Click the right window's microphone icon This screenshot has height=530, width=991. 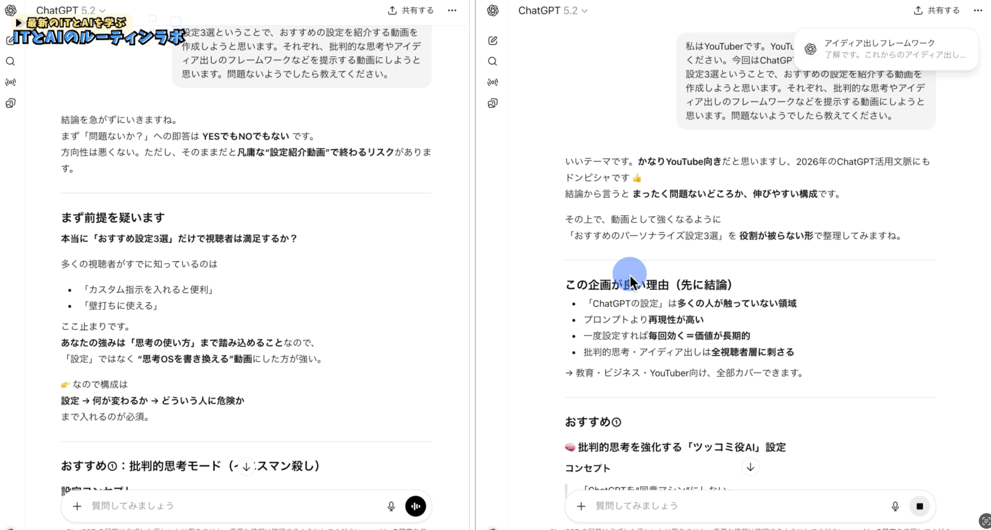(895, 506)
